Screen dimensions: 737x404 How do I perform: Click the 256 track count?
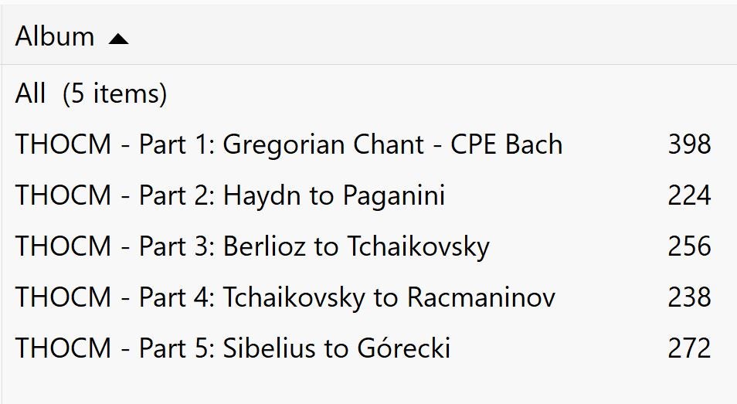[689, 246]
